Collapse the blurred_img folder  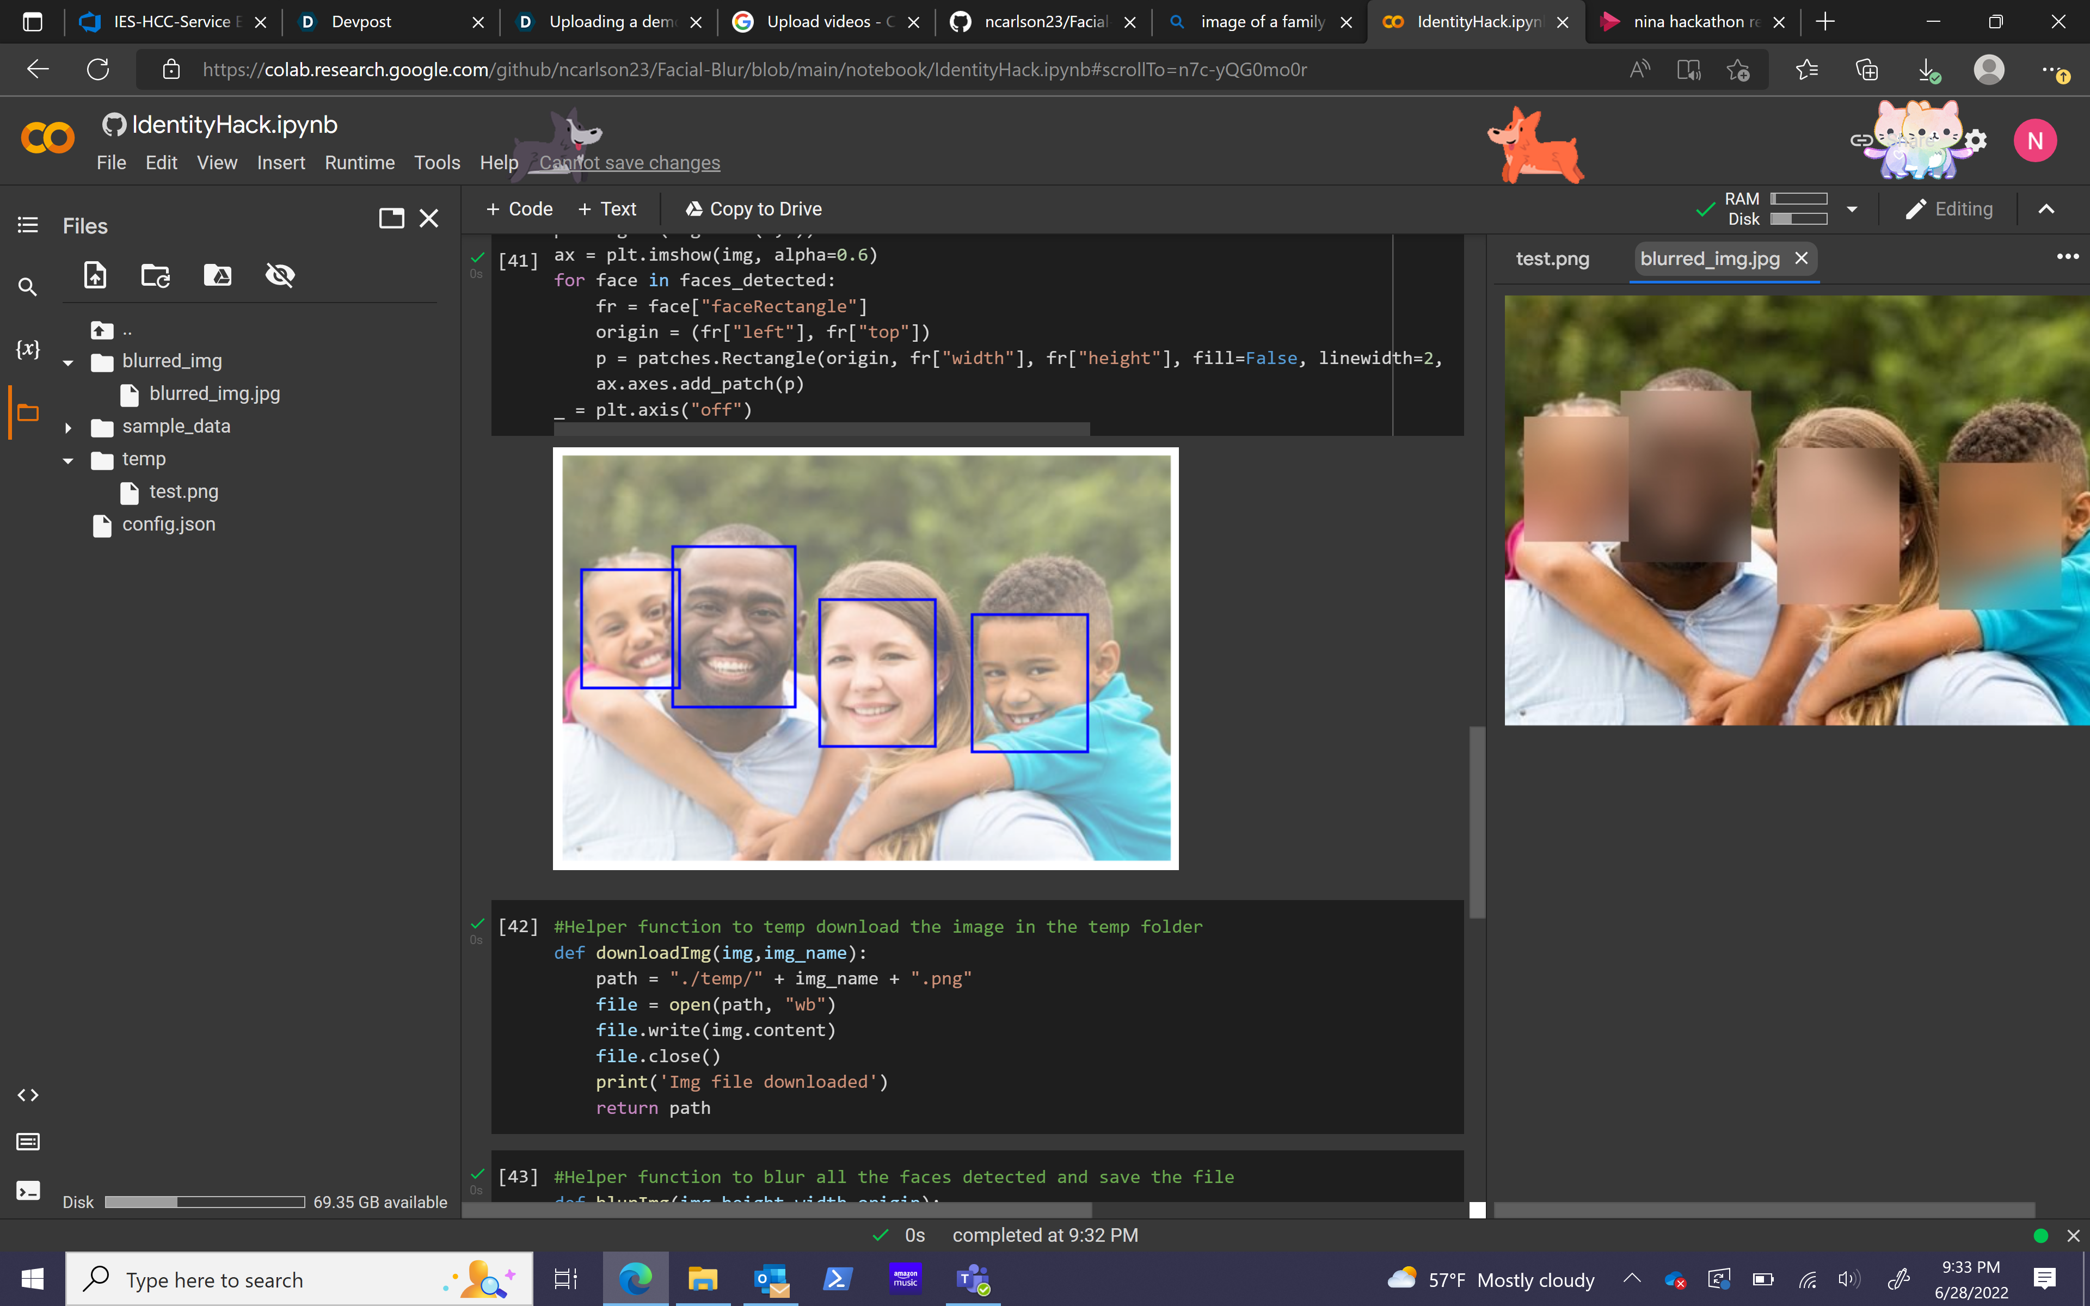68,362
